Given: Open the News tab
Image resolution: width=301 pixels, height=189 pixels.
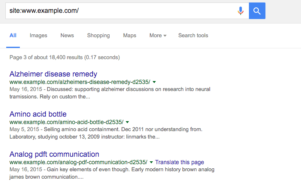Looking at the screenshot, I should pyautogui.click(x=67, y=36).
